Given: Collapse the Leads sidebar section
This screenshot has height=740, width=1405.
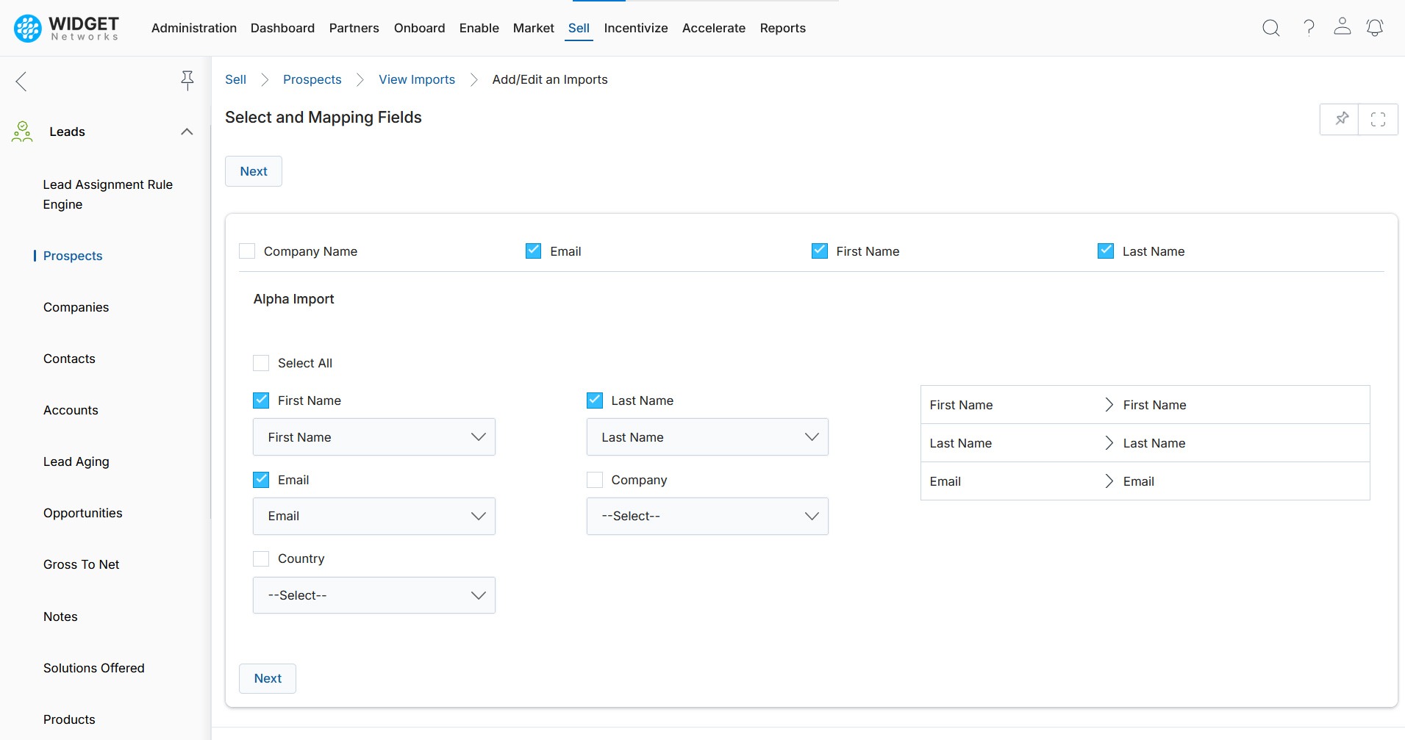Looking at the screenshot, I should tap(187, 132).
